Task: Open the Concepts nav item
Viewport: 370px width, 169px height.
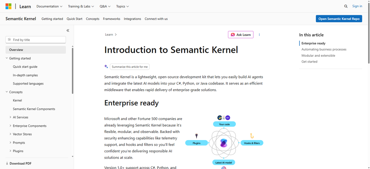Action: 92,19
